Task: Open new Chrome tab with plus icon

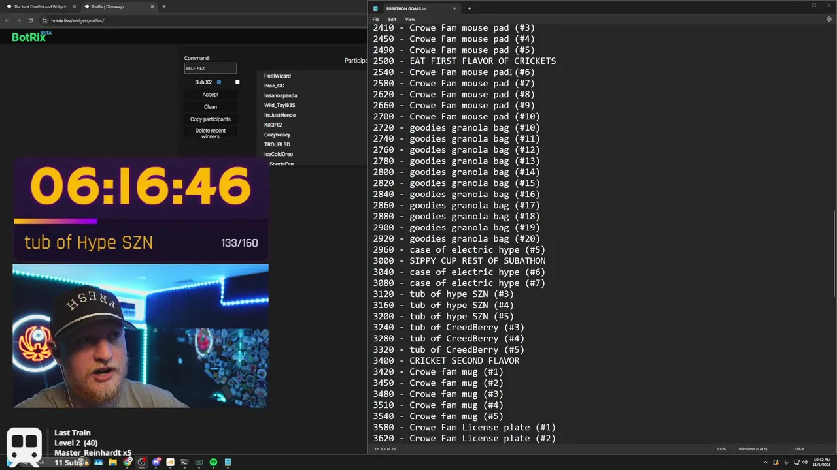Action: [163, 7]
